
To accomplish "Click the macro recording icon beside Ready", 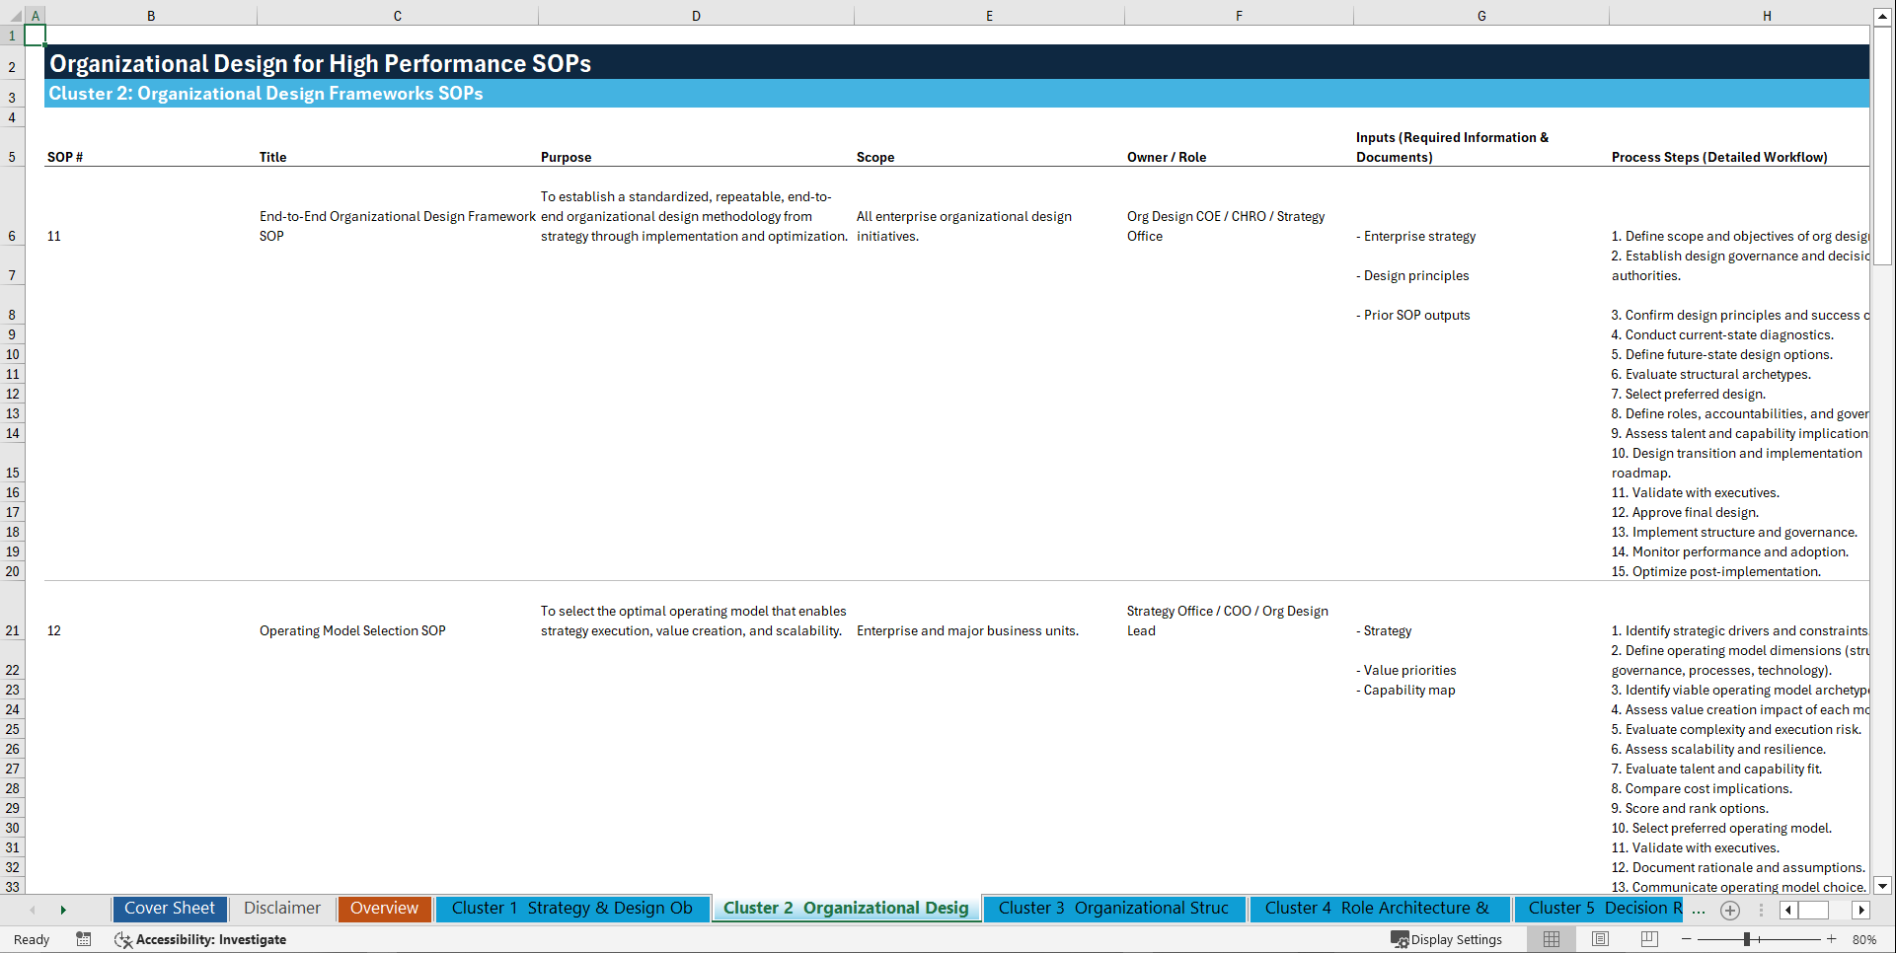I will 84,939.
